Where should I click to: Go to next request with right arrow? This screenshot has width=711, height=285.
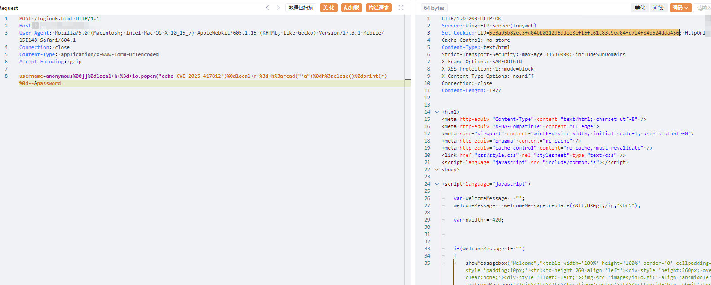278,8
